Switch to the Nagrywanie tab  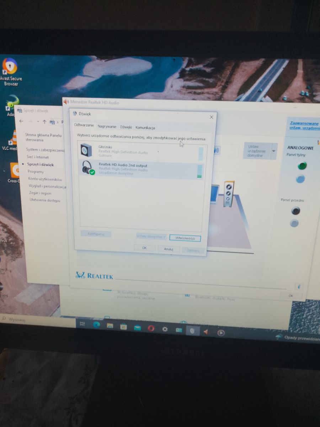[107, 127]
